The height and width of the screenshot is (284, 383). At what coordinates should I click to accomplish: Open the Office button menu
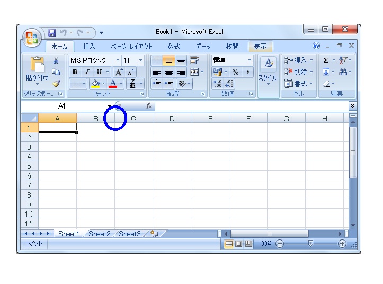pos(32,38)
